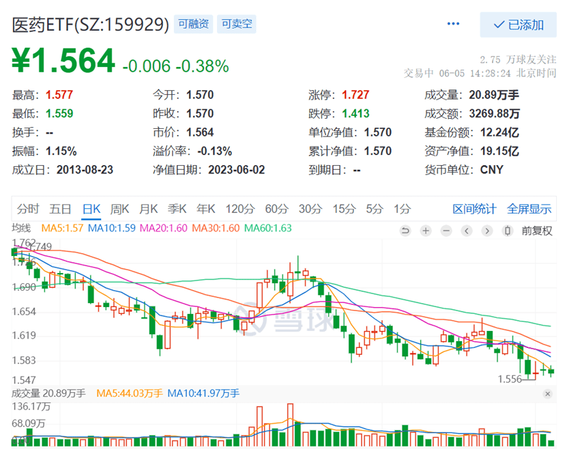
Task: Select the 季K chart tab
Action: click(x=177, y=209)
